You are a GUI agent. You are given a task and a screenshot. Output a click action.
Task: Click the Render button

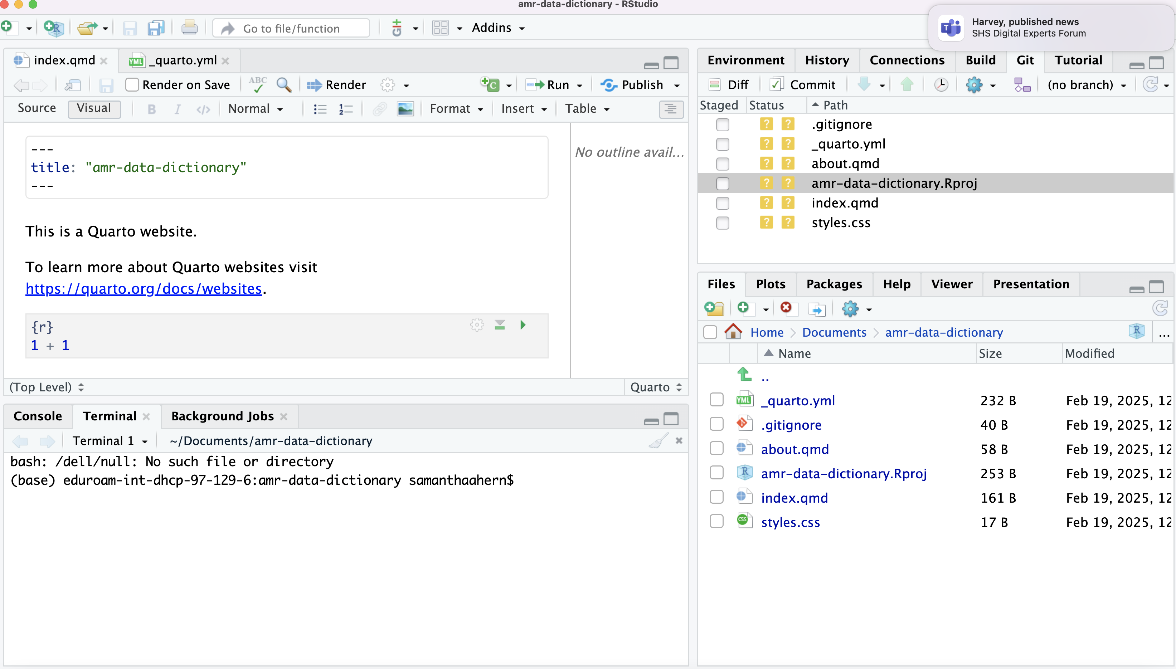[336, 85]
